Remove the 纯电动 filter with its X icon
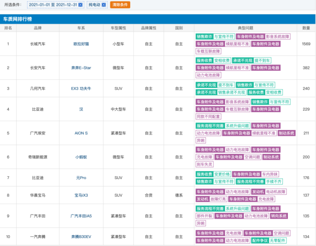 [x=104, y=4]
